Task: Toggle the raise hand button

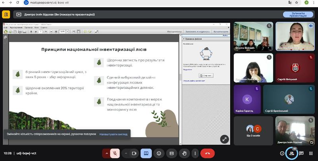Action: click(184, 153)
